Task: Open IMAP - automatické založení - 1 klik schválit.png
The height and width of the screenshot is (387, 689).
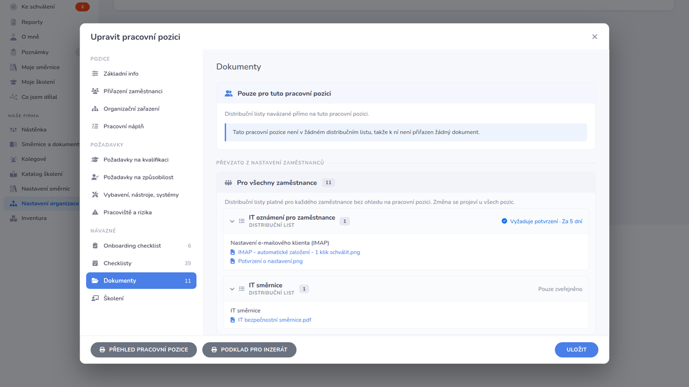Action: pyautogui.click(x=299, y=252)
